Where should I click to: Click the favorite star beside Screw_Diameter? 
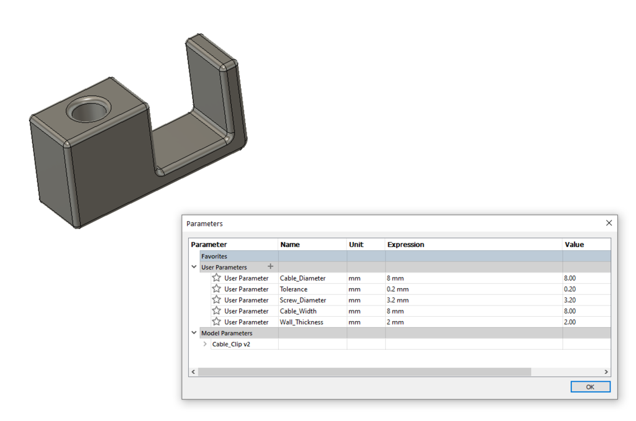[216, 300]
